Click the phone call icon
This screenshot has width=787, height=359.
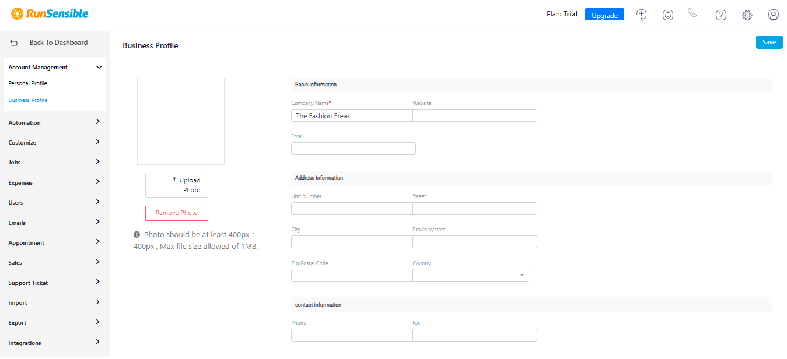point(692,13)
